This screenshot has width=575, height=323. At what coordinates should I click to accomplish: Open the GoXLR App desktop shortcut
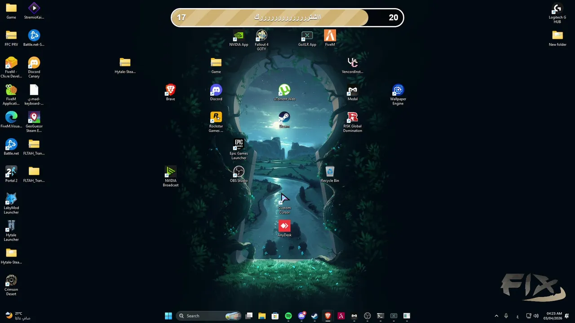click(307, 38)
